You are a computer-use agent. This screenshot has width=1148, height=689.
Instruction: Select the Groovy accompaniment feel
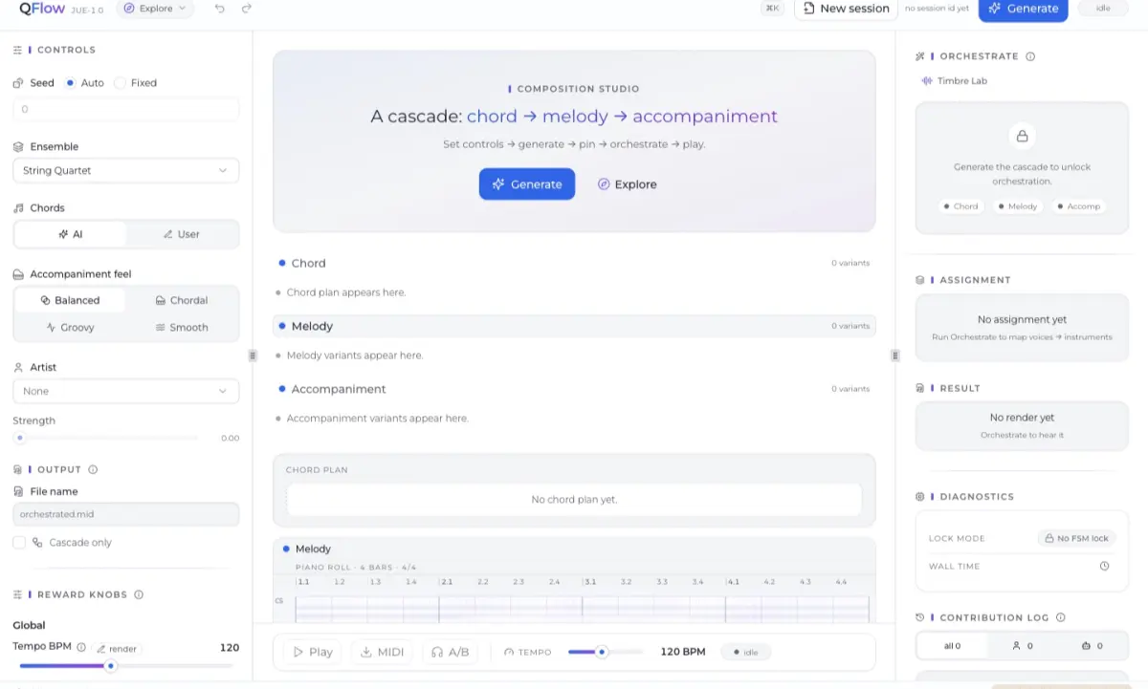click(70, 327)
